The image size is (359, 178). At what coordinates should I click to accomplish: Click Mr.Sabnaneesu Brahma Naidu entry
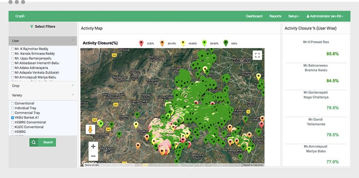(316, 68)
